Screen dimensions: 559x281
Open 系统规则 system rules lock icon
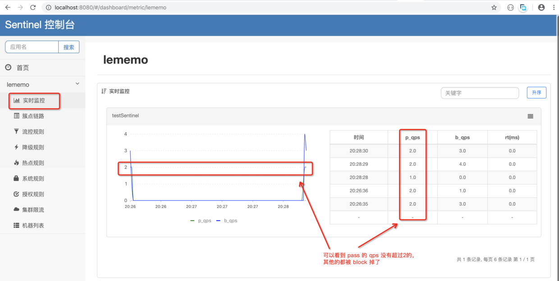pyautogui.click(x=16, y=178)
